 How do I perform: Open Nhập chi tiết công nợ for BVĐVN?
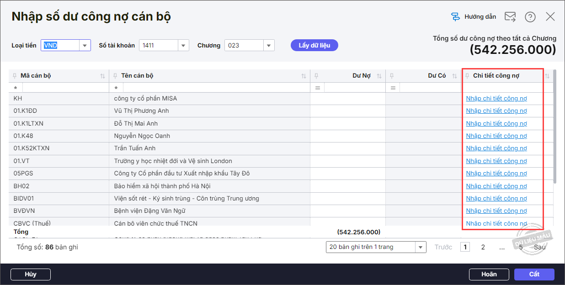(x=496, y=211)
